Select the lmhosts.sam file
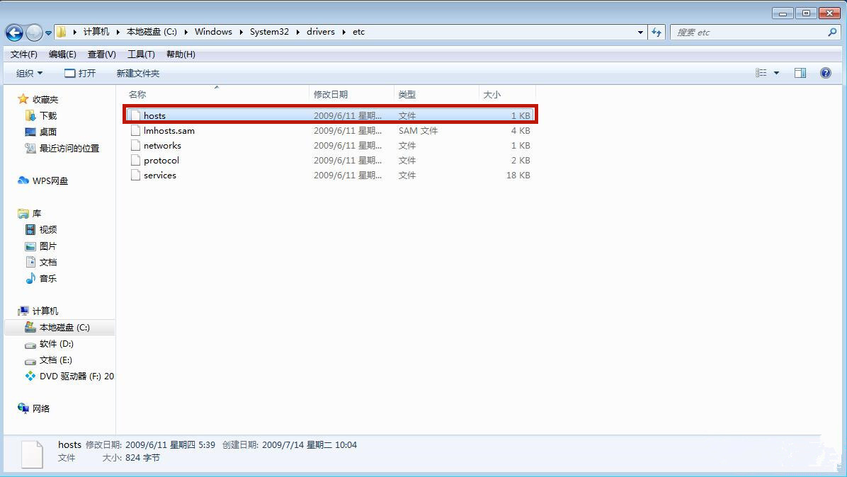The image size is (847, 477). pyautogui.click(x=167, y=130)
